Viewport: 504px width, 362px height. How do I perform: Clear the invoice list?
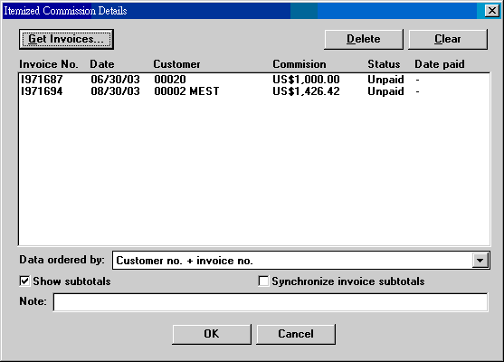[448, 39]
